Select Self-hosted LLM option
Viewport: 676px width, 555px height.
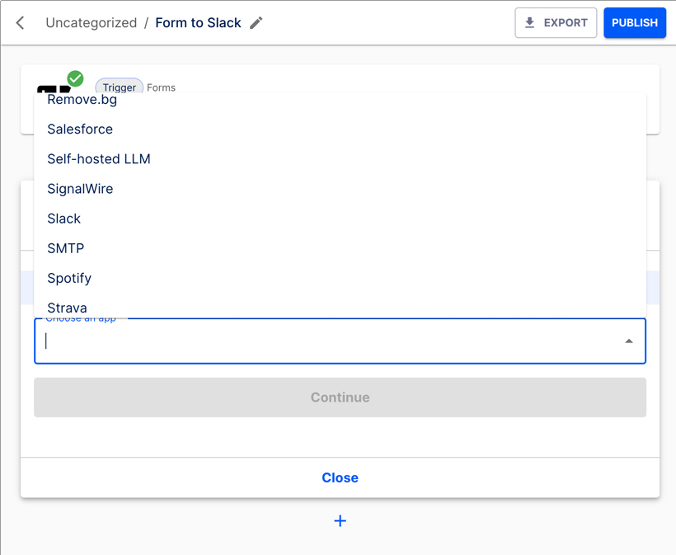pyautogui.click(x=340, y=158)
